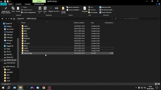The height and width of the screenshot is (90, 161).
Task: Open Google Chrome from taskbar
Action: [x=44, y=88]
